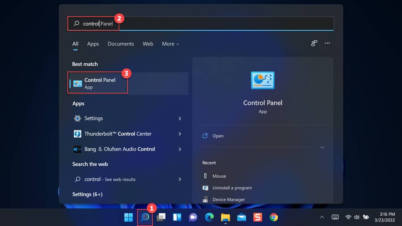Open Task View from the taskbar

161,217
